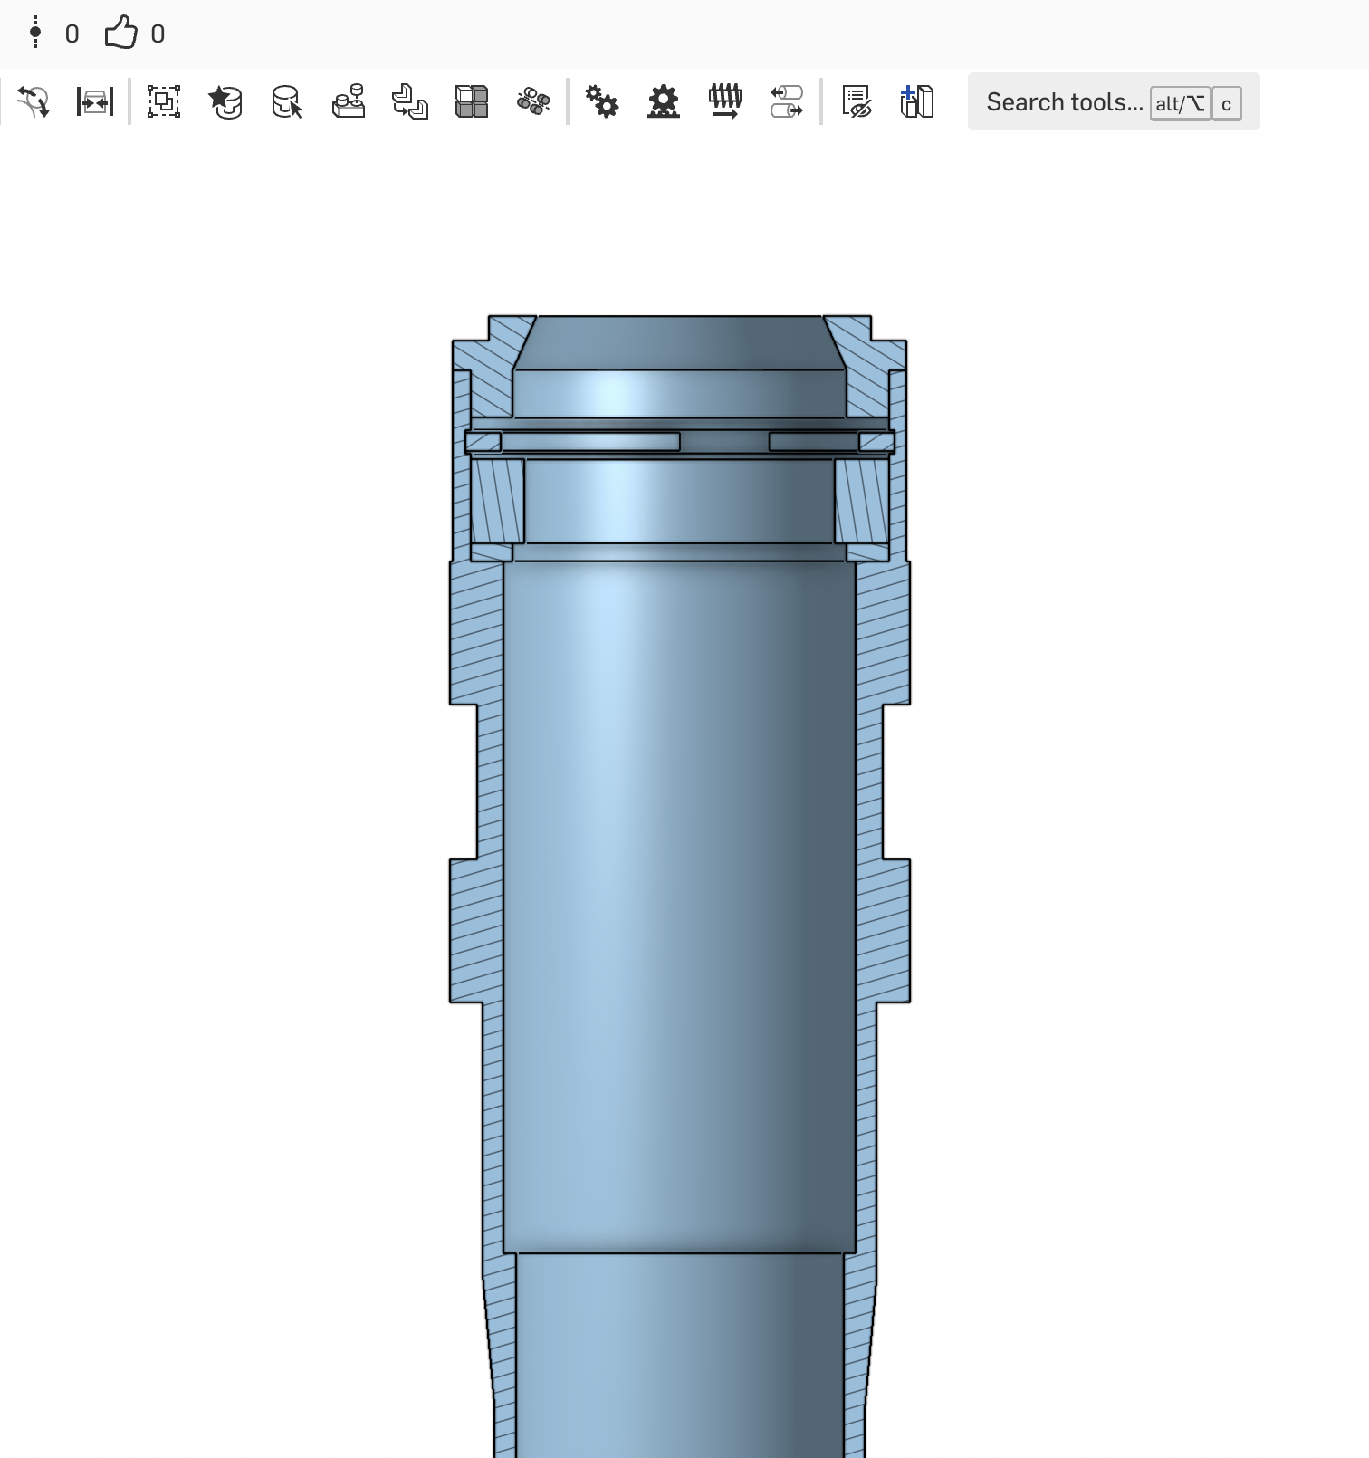
Task: Select the chamfered top opening face of the model
Action: (x=679, y=342)
